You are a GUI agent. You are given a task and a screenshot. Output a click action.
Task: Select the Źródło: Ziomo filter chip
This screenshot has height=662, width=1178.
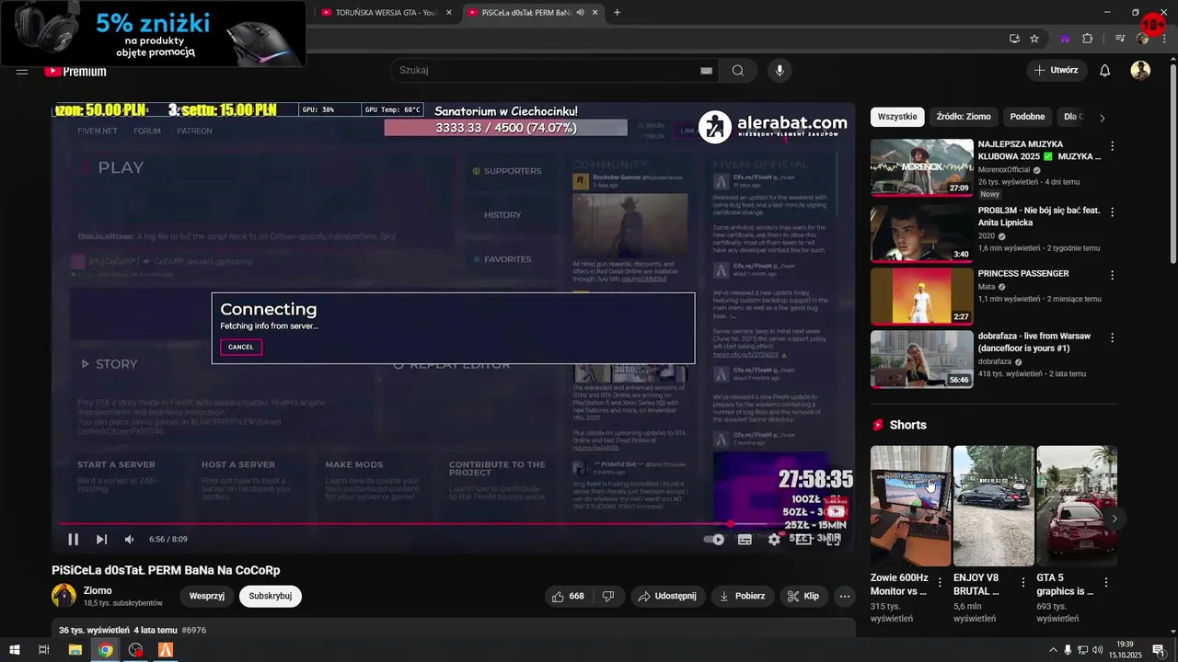tap(964, 117)
